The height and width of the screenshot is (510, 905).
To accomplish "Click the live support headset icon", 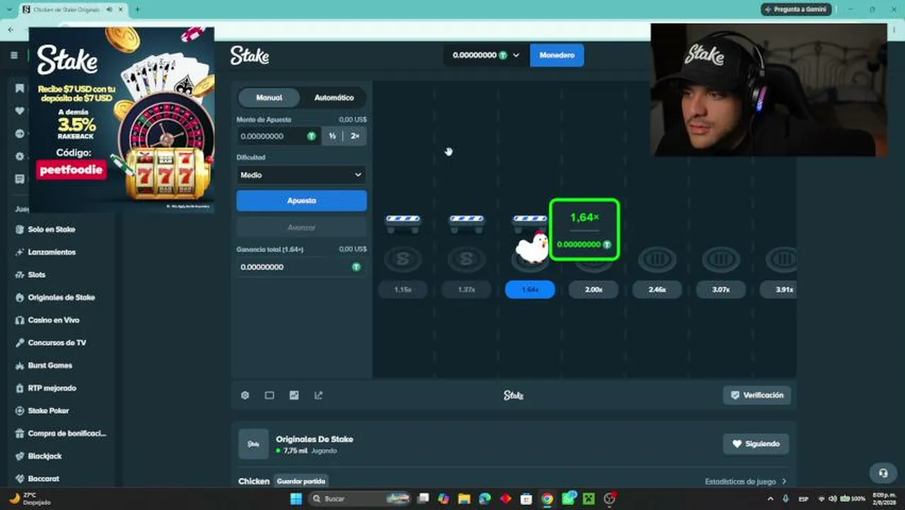I will click(x=883, y=472).
